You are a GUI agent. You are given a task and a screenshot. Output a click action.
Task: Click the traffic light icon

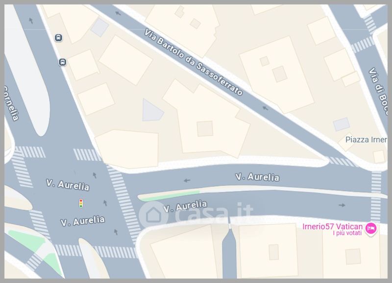tap(81, 204)
